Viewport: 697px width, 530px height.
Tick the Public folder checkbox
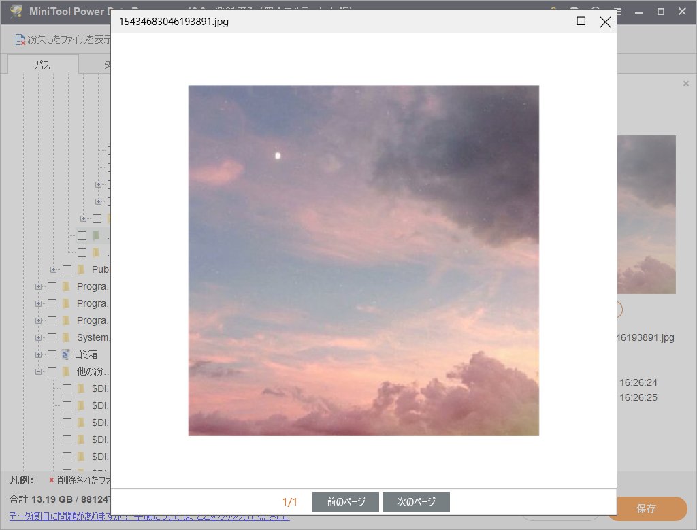[x=67, y=269]
